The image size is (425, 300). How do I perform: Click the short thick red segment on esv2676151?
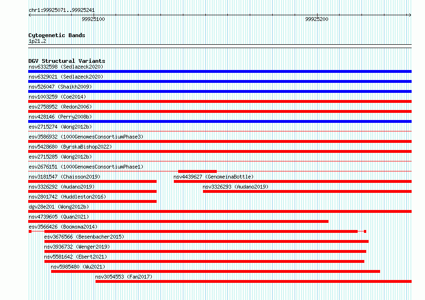pos(197,171)
